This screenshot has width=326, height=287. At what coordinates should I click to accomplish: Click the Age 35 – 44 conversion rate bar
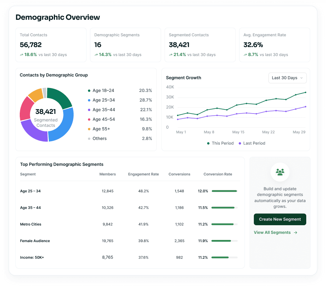pyautogui.click(x=224, y=208)
